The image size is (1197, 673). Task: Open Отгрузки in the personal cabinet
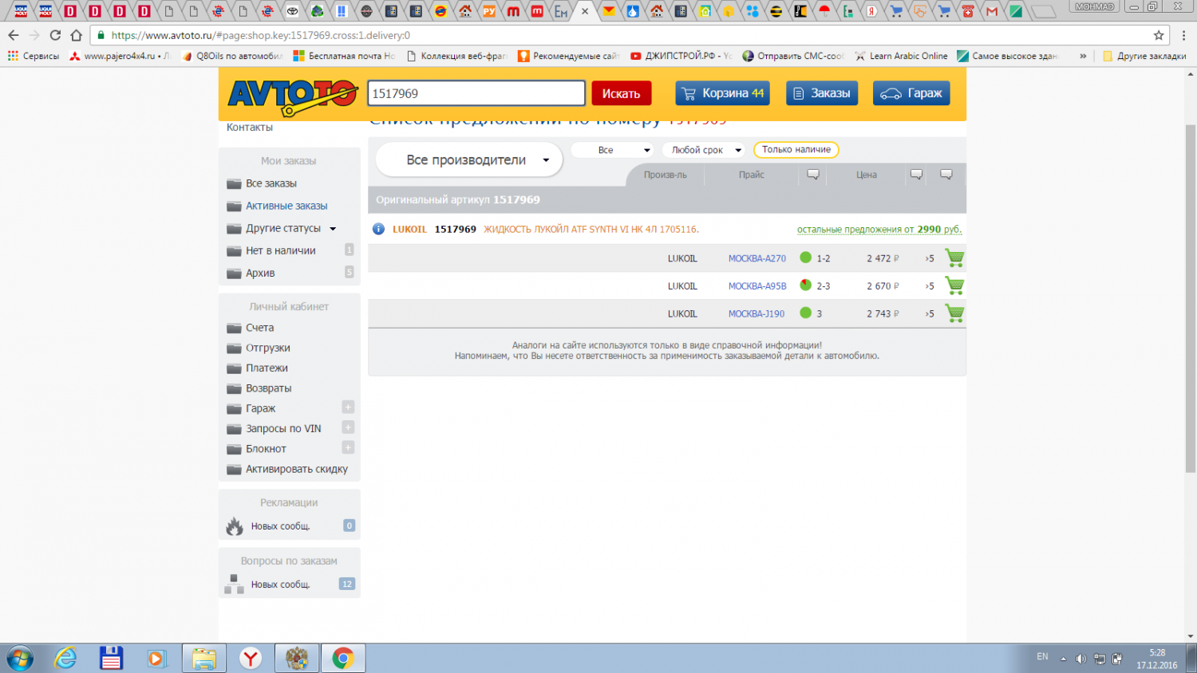pos(268,348)
